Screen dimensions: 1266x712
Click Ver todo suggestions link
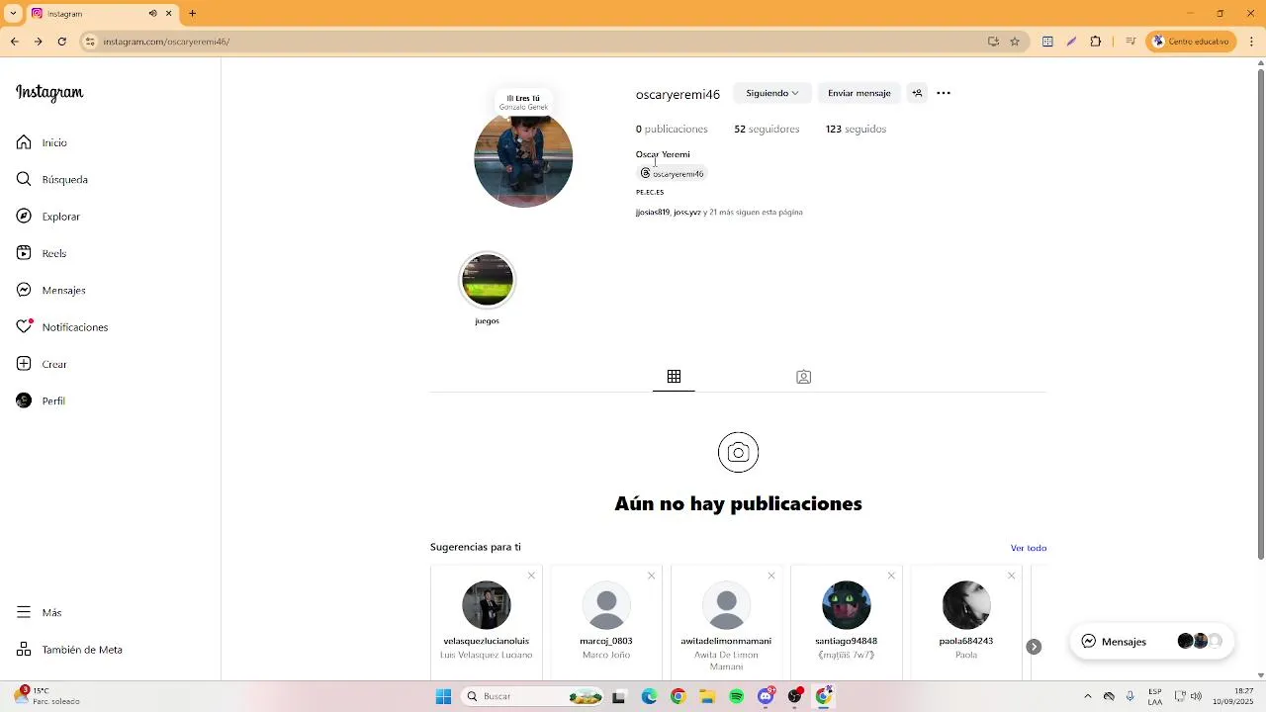tap(1029, 548)
